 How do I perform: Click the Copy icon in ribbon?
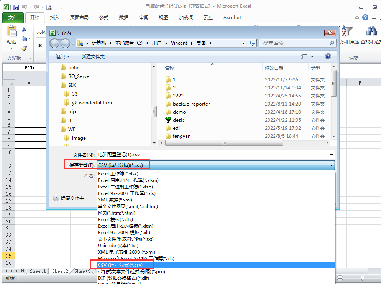24,38
